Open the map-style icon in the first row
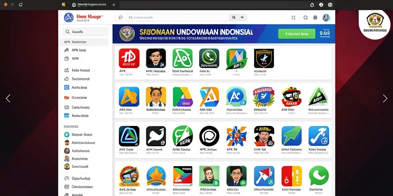The height and width of the screenshot is (196, 393). coord(236,59)
